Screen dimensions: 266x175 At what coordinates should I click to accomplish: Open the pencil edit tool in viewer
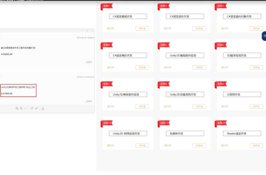pos(36,108)
